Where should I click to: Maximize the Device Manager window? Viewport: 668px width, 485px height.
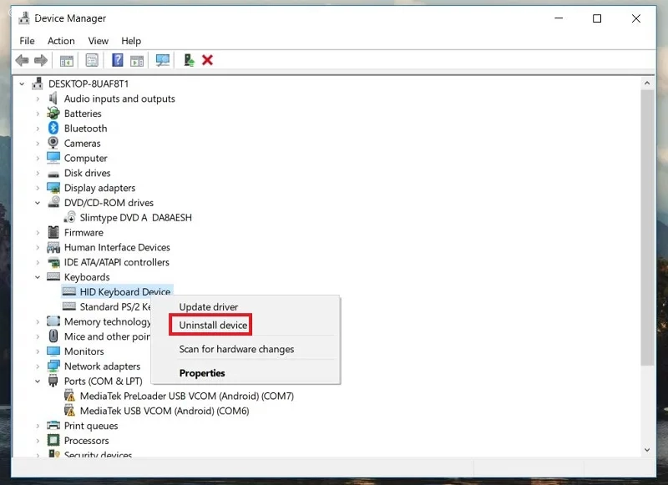point(597,18)
